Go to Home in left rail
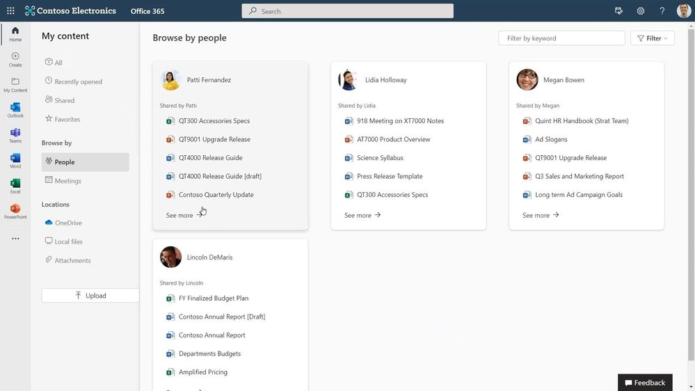 click(x=15, y=33)
